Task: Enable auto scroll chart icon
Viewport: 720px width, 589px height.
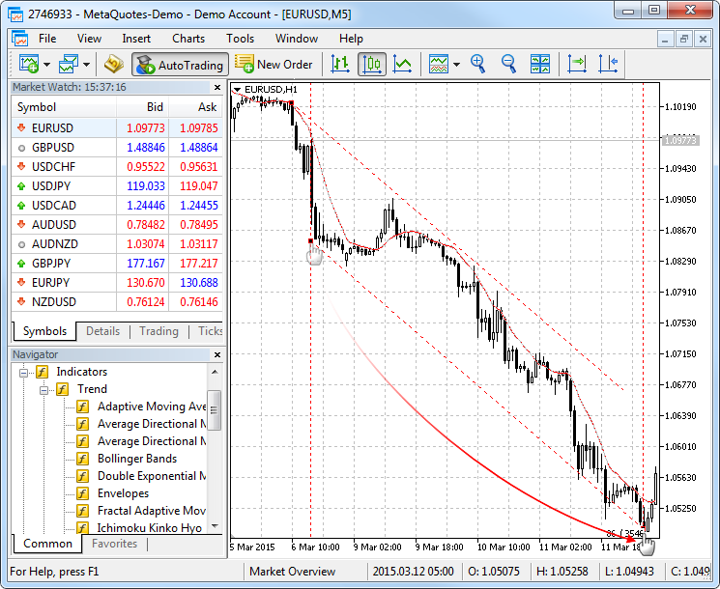Action: click(577, 64)
